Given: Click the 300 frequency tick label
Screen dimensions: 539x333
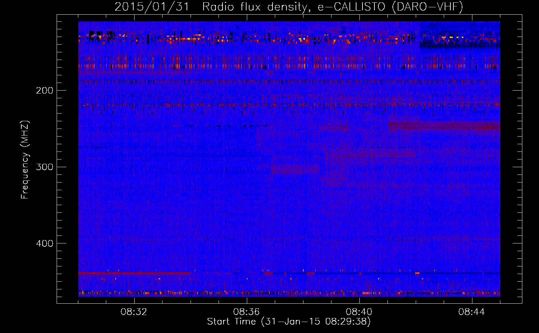Looking at the screenshot, I should (45, 167).
